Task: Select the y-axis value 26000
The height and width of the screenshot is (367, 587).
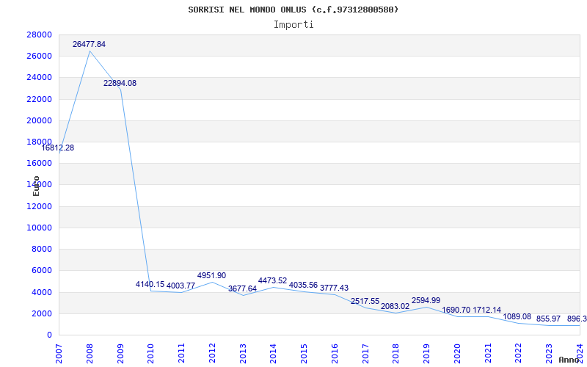Action: coord(39,56)
